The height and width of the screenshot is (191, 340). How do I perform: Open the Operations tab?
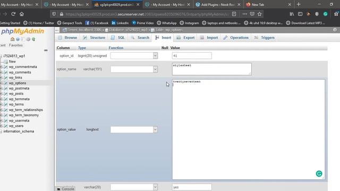pos(236,38)
